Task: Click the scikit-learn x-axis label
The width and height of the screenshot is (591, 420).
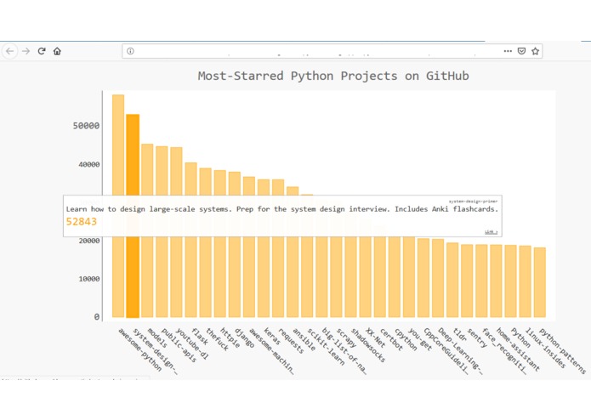Action: (x=326, y=347)
